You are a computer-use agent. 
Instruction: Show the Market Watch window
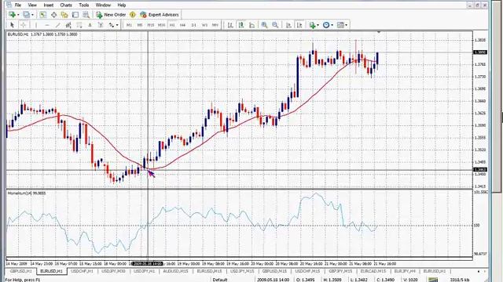[x=43, y=15]
